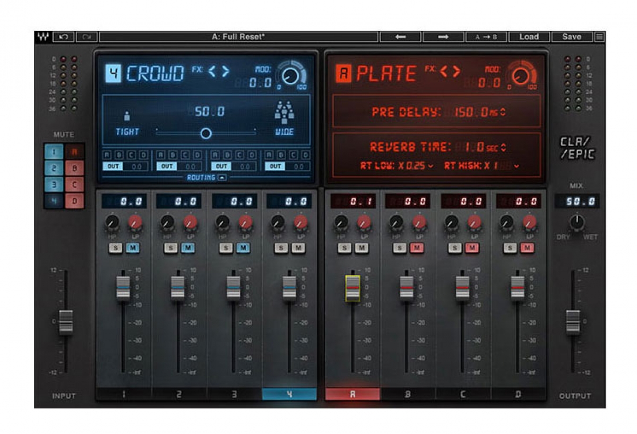The width and height of the screenshot is (637, 434).
Task: Solo channel A with its S button
Action: coord(345,248)
